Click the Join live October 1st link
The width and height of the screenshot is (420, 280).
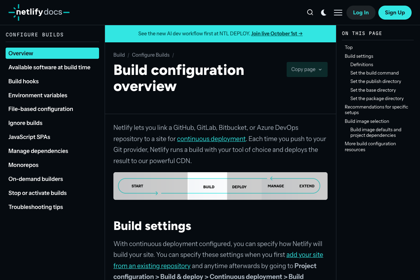coord(276,34)
